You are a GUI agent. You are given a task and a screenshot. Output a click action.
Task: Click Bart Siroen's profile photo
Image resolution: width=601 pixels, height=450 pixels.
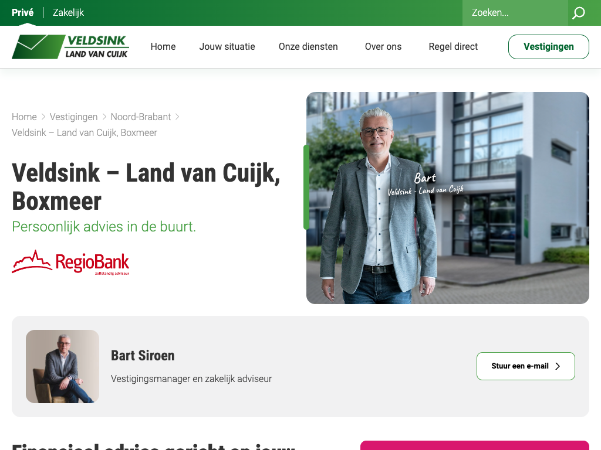tap(62, 366)
